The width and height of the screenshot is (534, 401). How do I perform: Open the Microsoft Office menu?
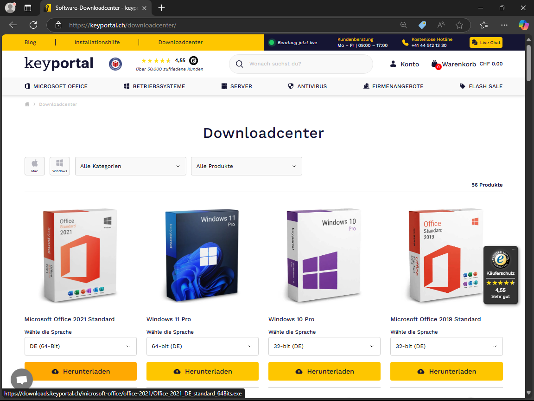(x=56, y=86)
